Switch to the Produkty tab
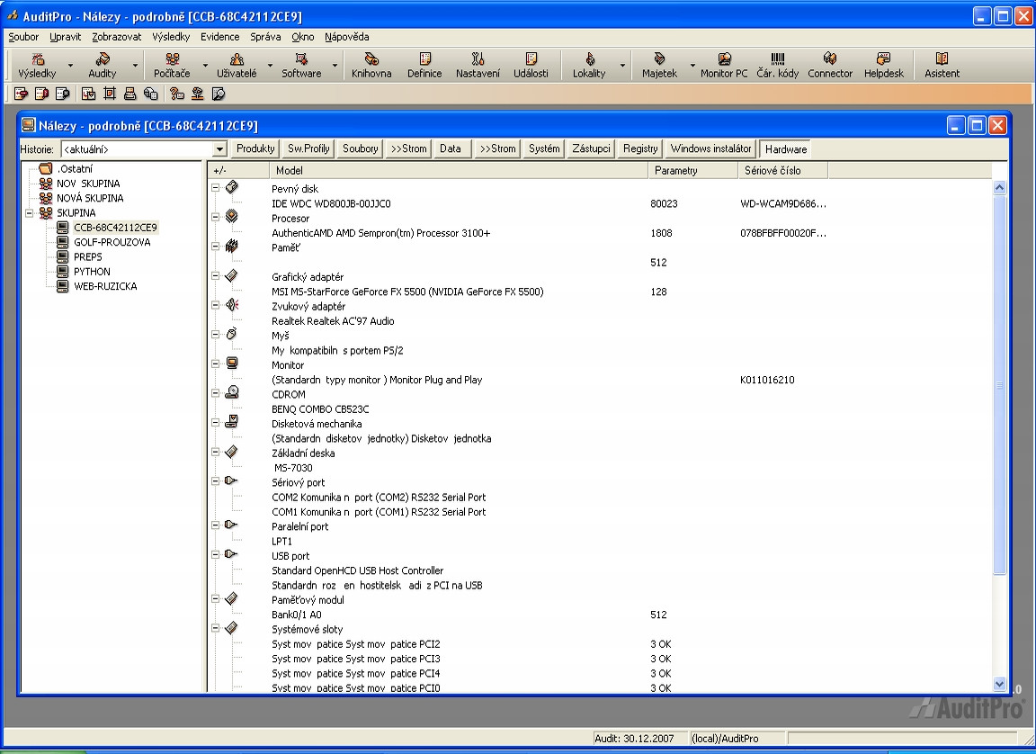The width and height of the screenshot is (1036, 754). tap(255, 148)
